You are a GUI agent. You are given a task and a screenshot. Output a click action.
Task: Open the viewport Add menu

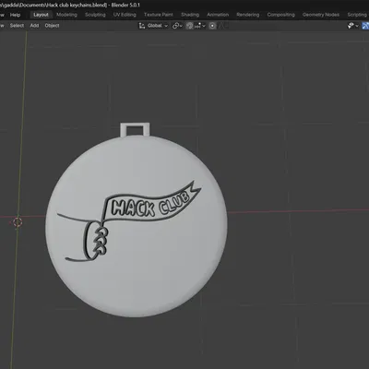[34, 26]
